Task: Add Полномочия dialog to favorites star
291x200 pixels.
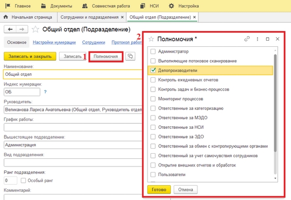Action: pos(151,39)
